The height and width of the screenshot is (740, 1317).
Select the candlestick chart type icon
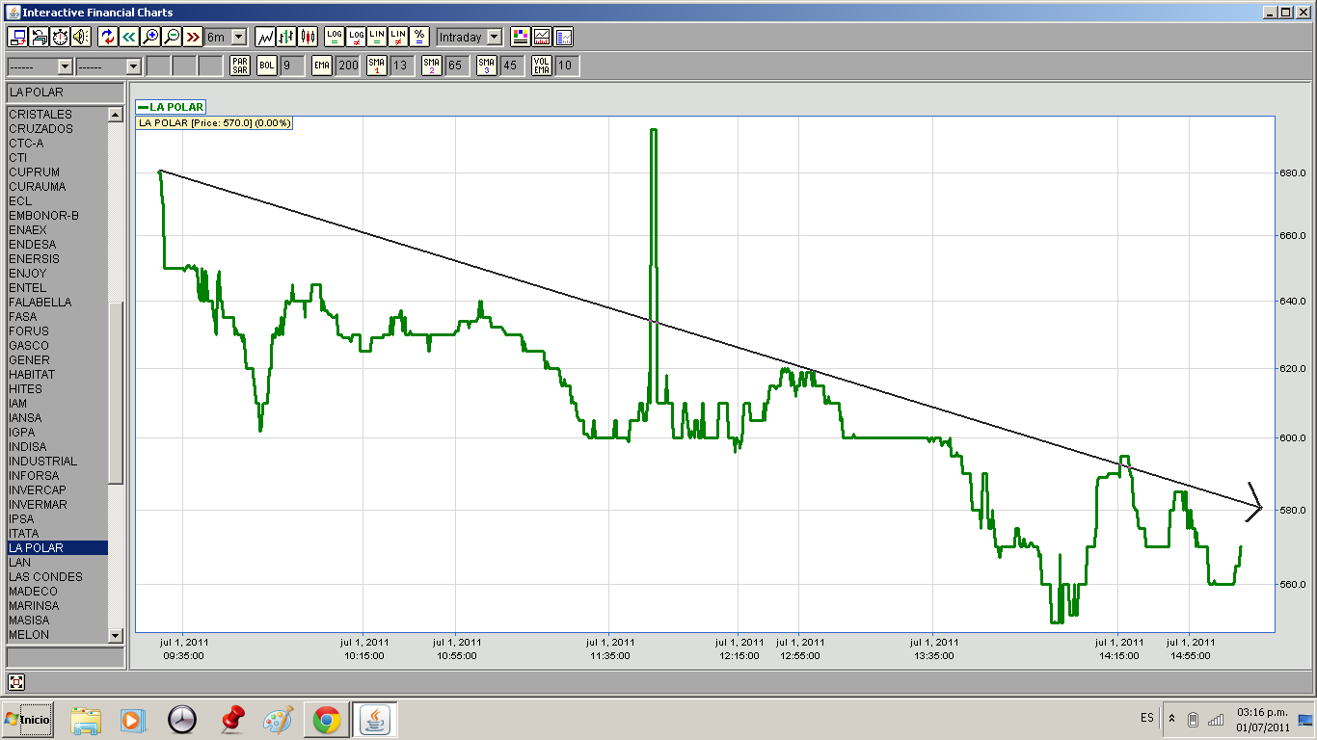pos(308,37)
